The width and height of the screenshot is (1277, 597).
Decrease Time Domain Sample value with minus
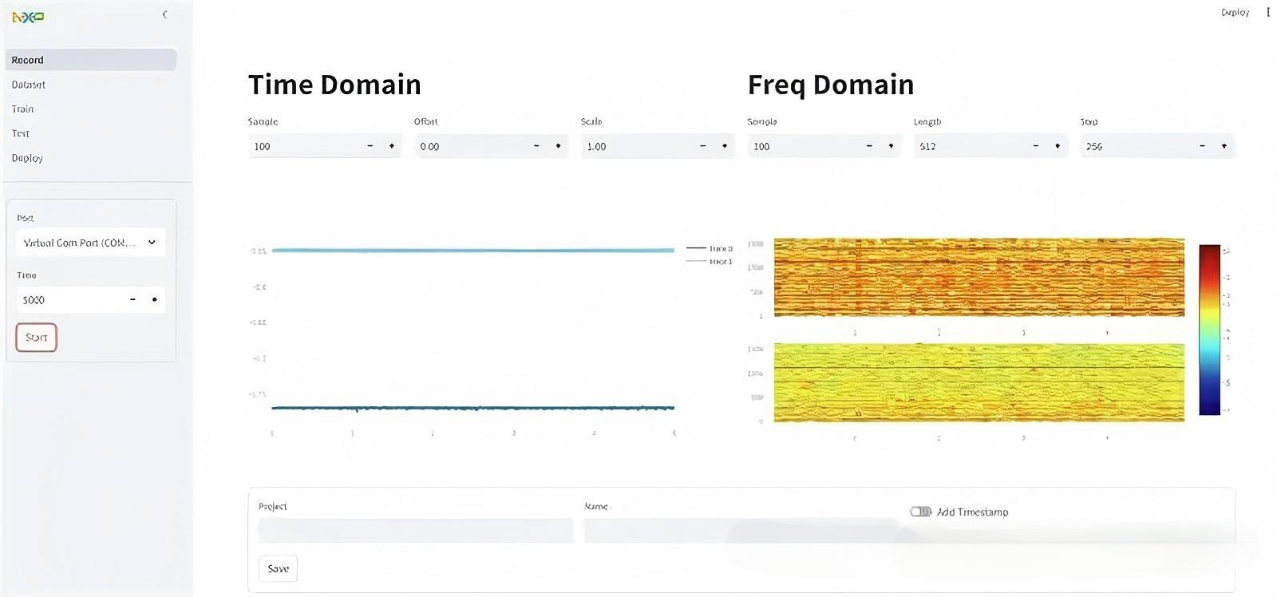pos(370,146)
